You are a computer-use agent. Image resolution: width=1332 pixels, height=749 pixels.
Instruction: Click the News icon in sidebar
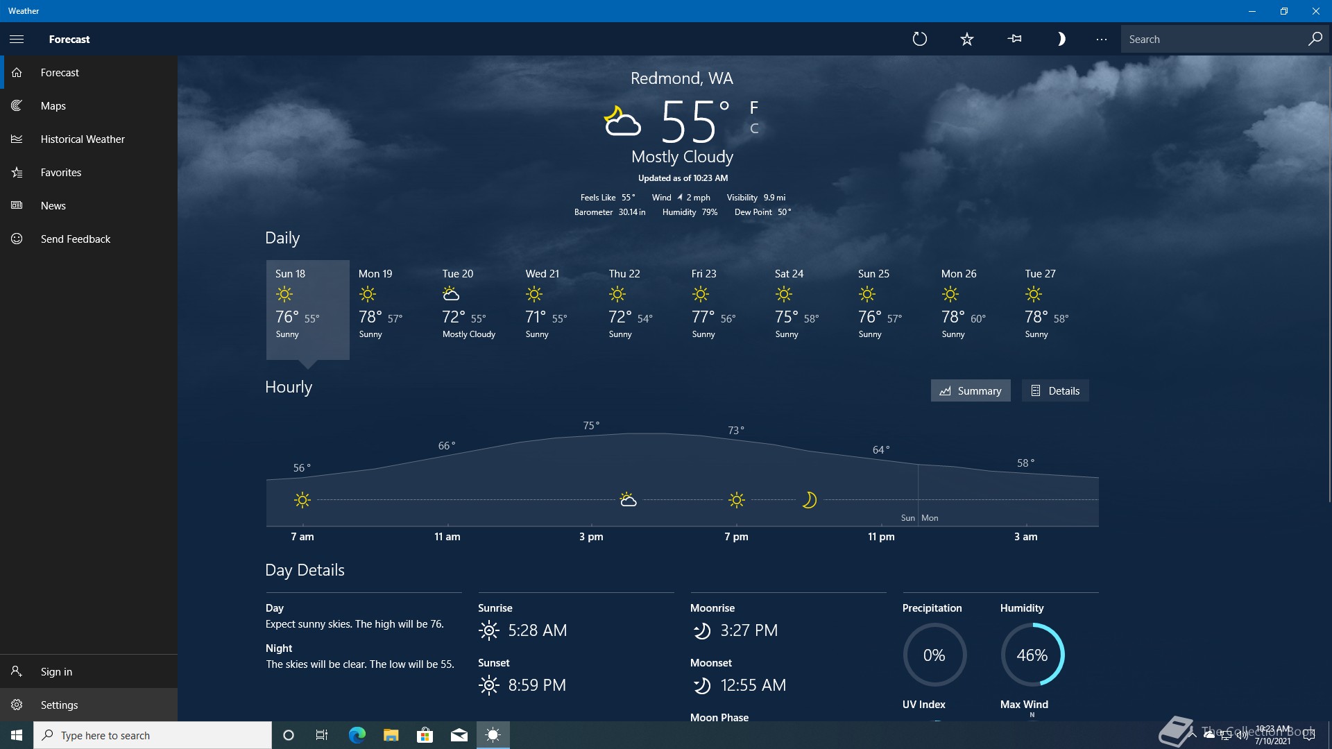17,205
